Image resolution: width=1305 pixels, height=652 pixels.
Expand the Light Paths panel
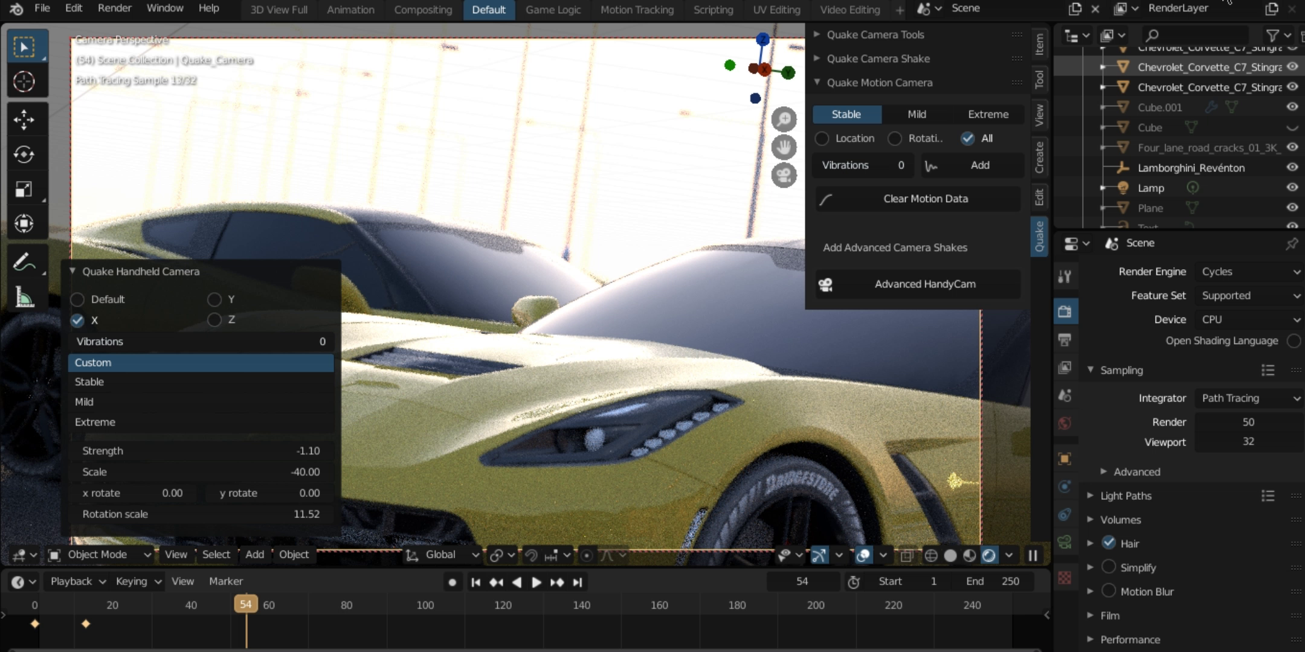tap(1126, 496)
